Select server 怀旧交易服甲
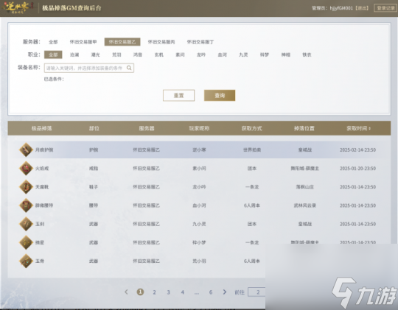 pos(83,42)
